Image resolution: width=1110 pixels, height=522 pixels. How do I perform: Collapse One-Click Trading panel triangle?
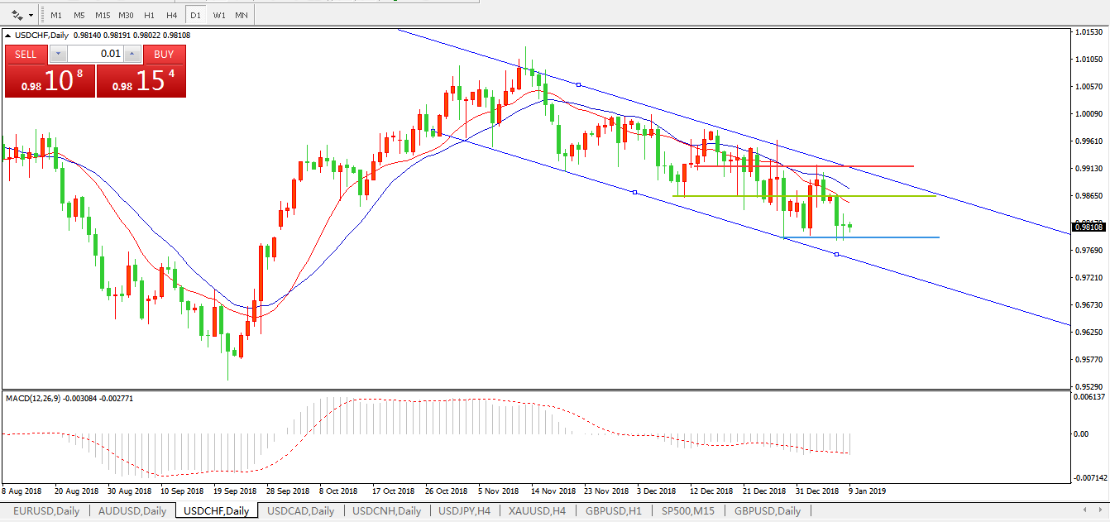(8, 36)
